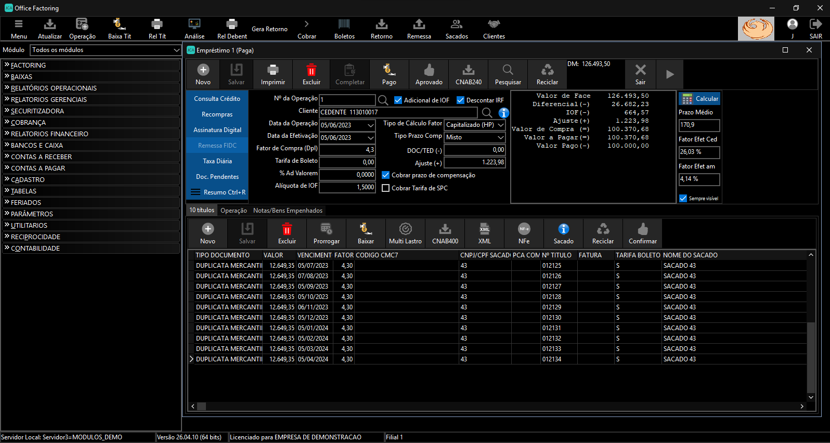Click the blue Cliente info icon
This screenshot has width=830, height=443.
[503, 113]
